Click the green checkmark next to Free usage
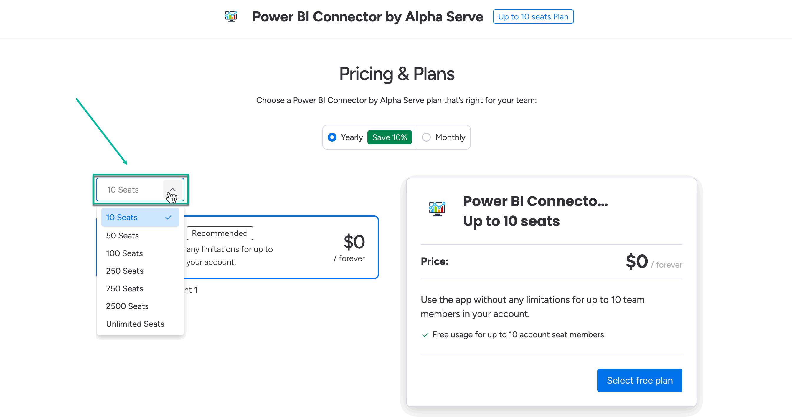Screen dimensions: 792x418 point(425,335)
